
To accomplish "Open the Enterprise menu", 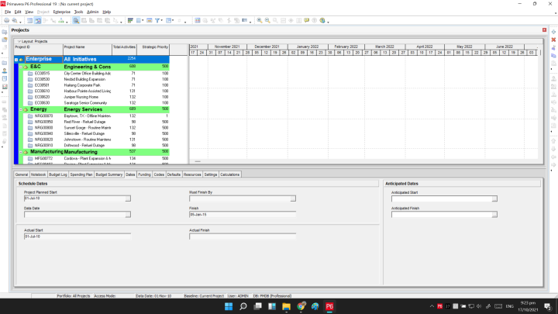I will (62, 12).
